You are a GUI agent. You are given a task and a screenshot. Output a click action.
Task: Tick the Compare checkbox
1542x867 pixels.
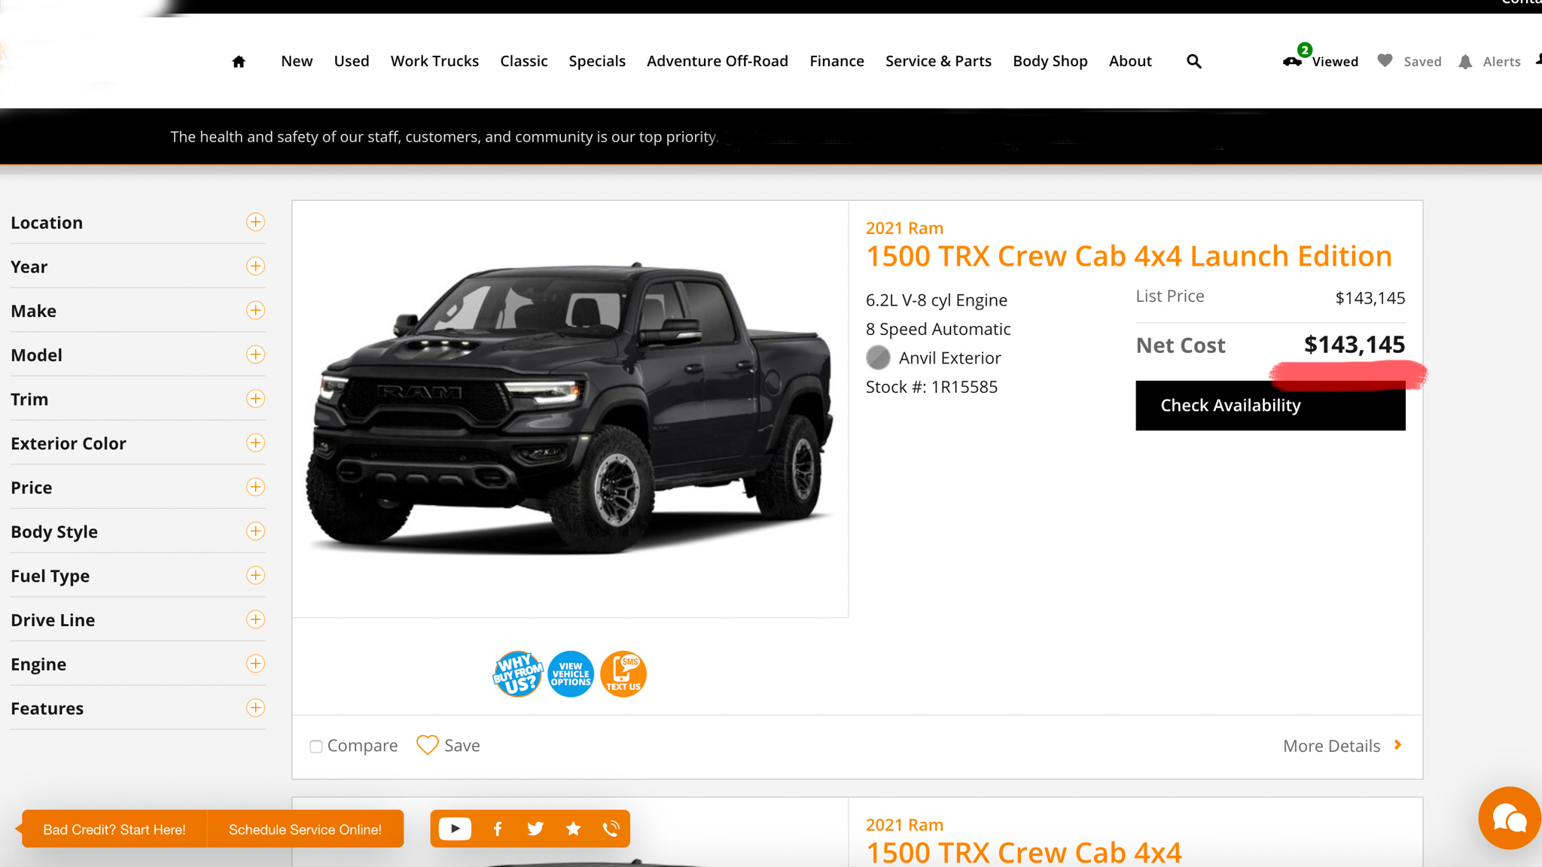(316, 747)
